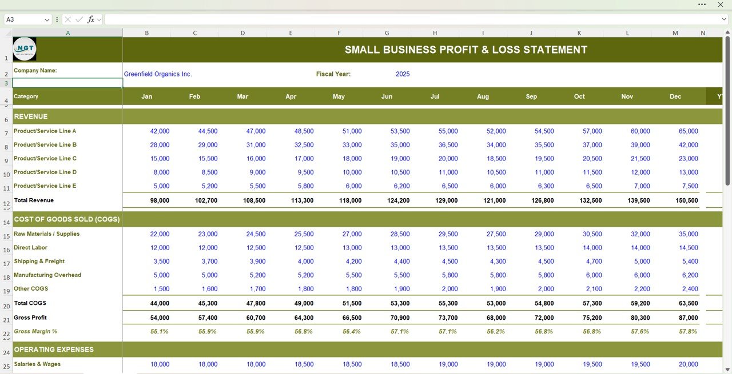Click inside the Name Box showing A3
Screen dimensions: 732x374
(x=23, y=19)
